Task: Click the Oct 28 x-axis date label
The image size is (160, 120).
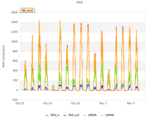Action: (75, 103)
